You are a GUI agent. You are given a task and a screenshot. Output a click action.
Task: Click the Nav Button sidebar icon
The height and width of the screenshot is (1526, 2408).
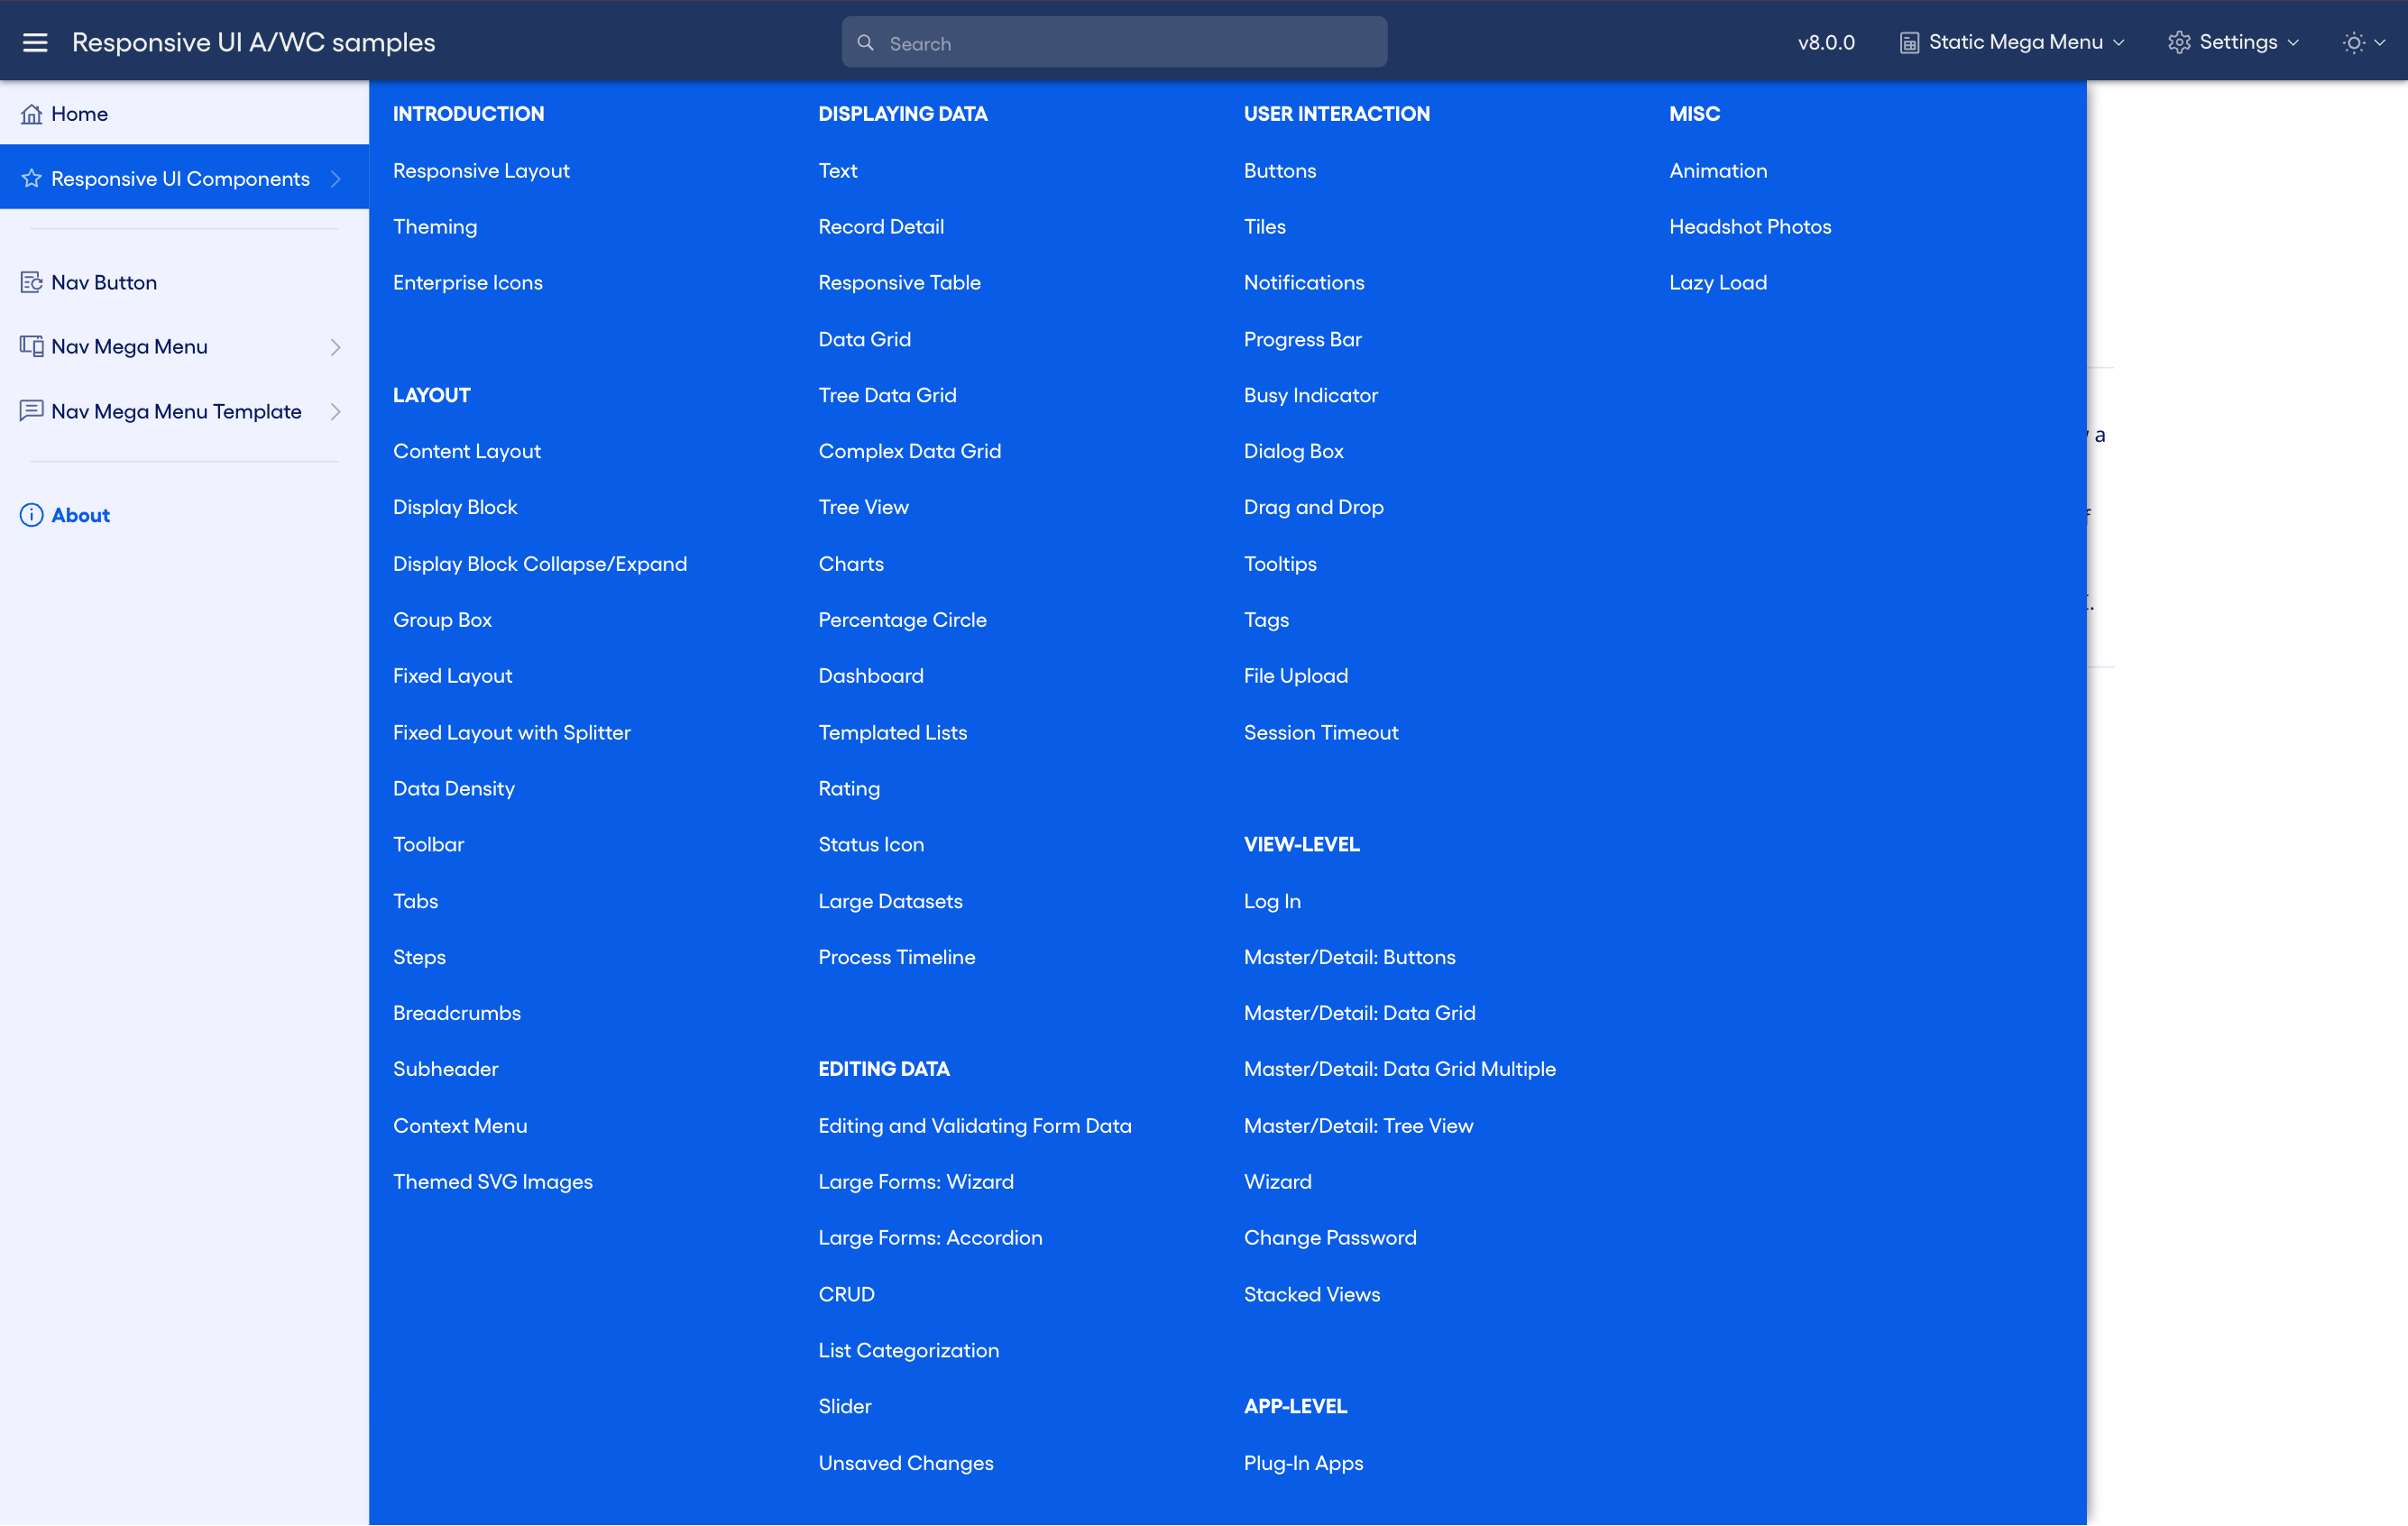coord(31,282)
